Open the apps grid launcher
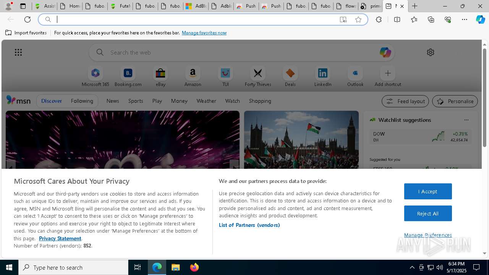The image size is (489, 275). click(18, 52)
